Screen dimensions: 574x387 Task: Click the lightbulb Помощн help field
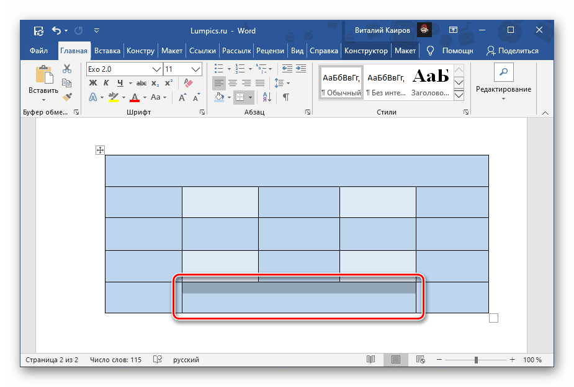click(x=450, y=51)
